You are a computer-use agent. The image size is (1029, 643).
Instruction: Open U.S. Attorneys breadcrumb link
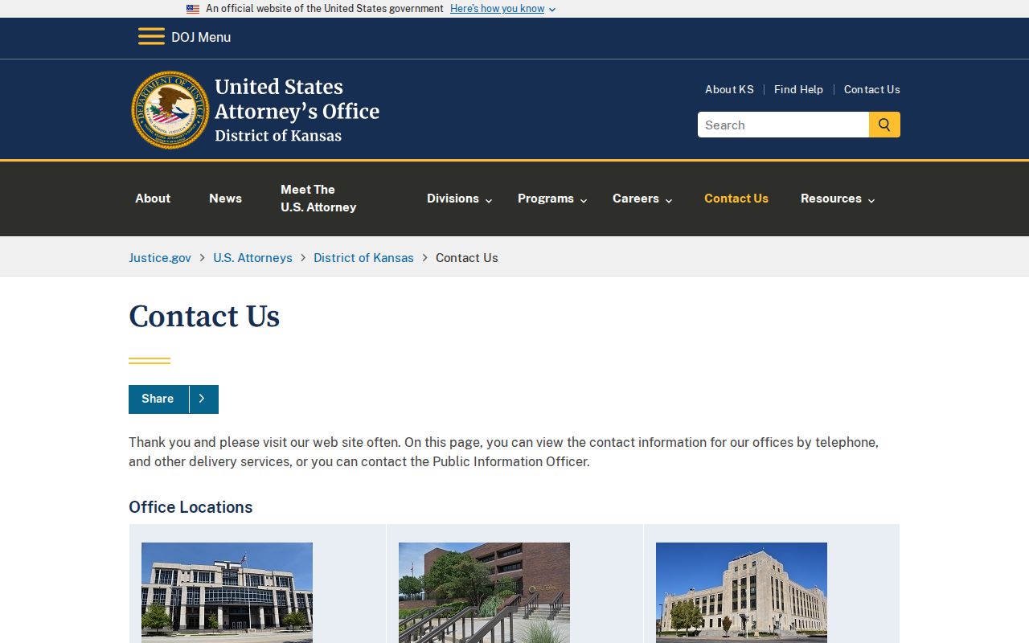[252, 258]
